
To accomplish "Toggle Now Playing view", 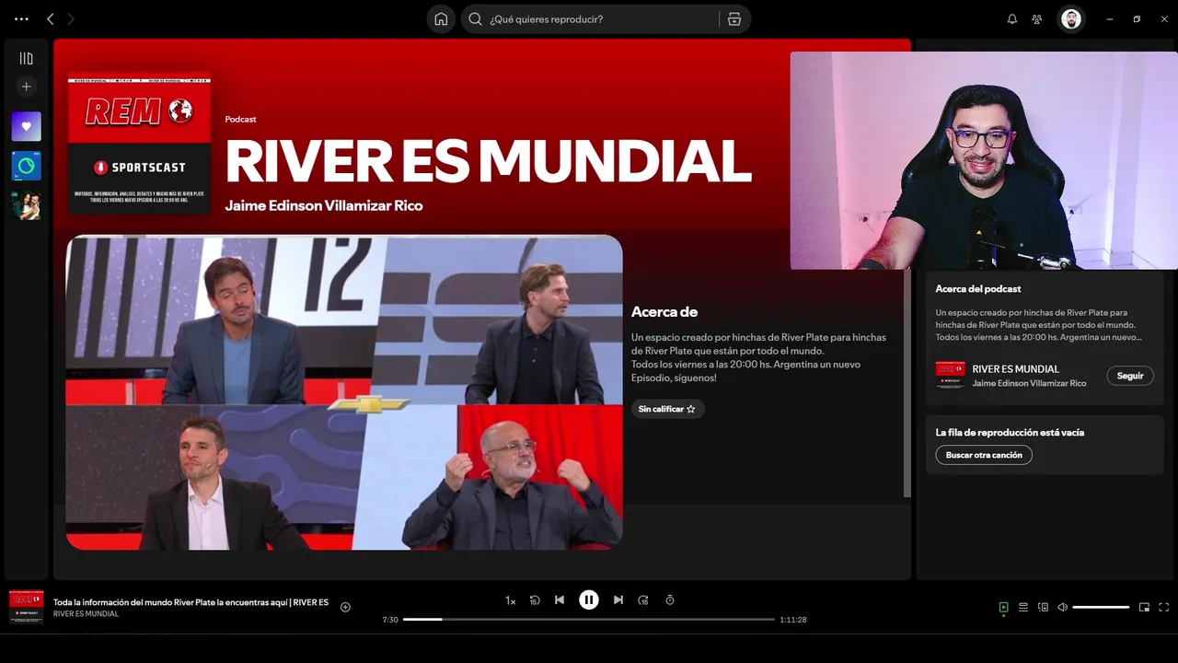I will [x=1004, y=608].
